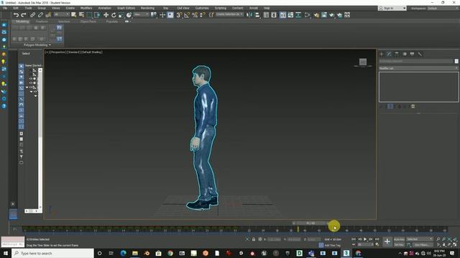Click the object color swatch in Modify panel
The height and width of the screenshot is (258, 460).
[456, 61]
